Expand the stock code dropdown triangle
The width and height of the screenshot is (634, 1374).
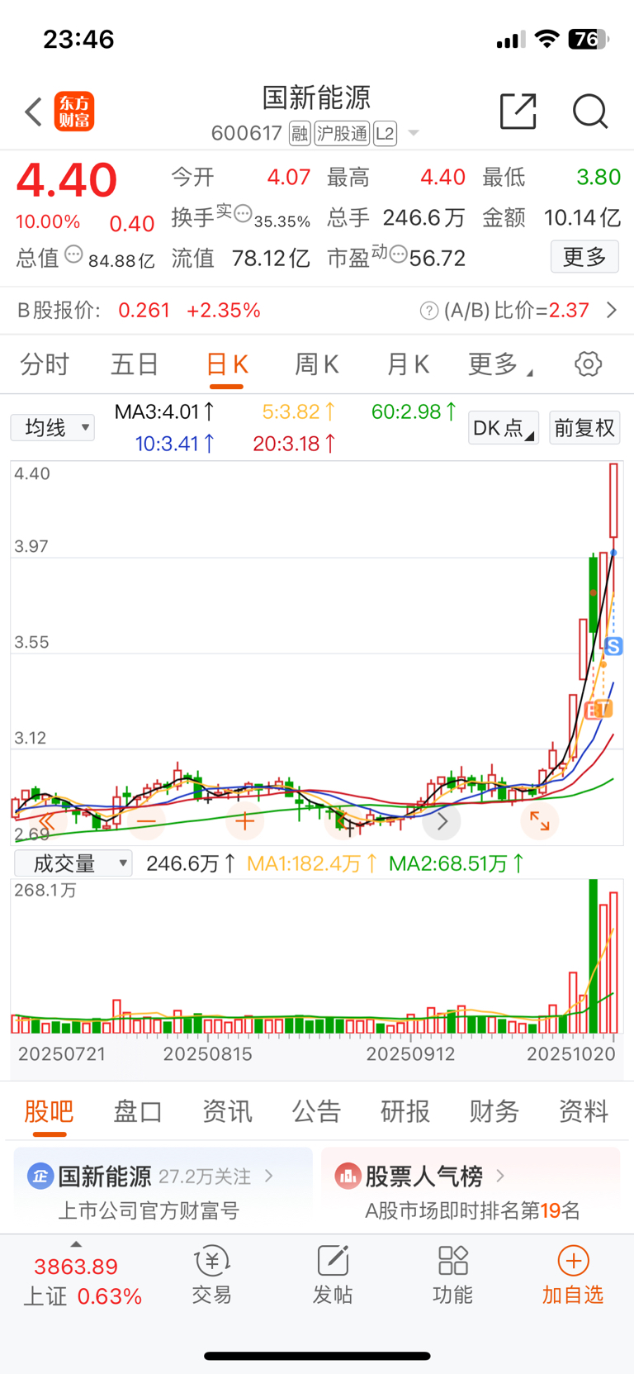pos(414,133)
